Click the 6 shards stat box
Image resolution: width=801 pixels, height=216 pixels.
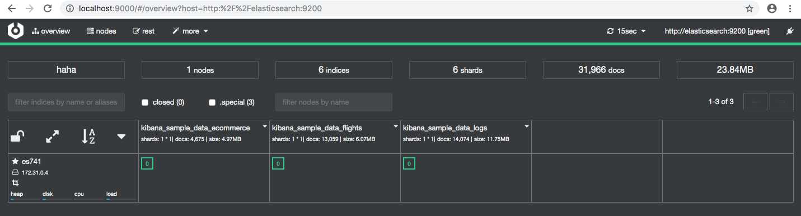pos(467,70)
